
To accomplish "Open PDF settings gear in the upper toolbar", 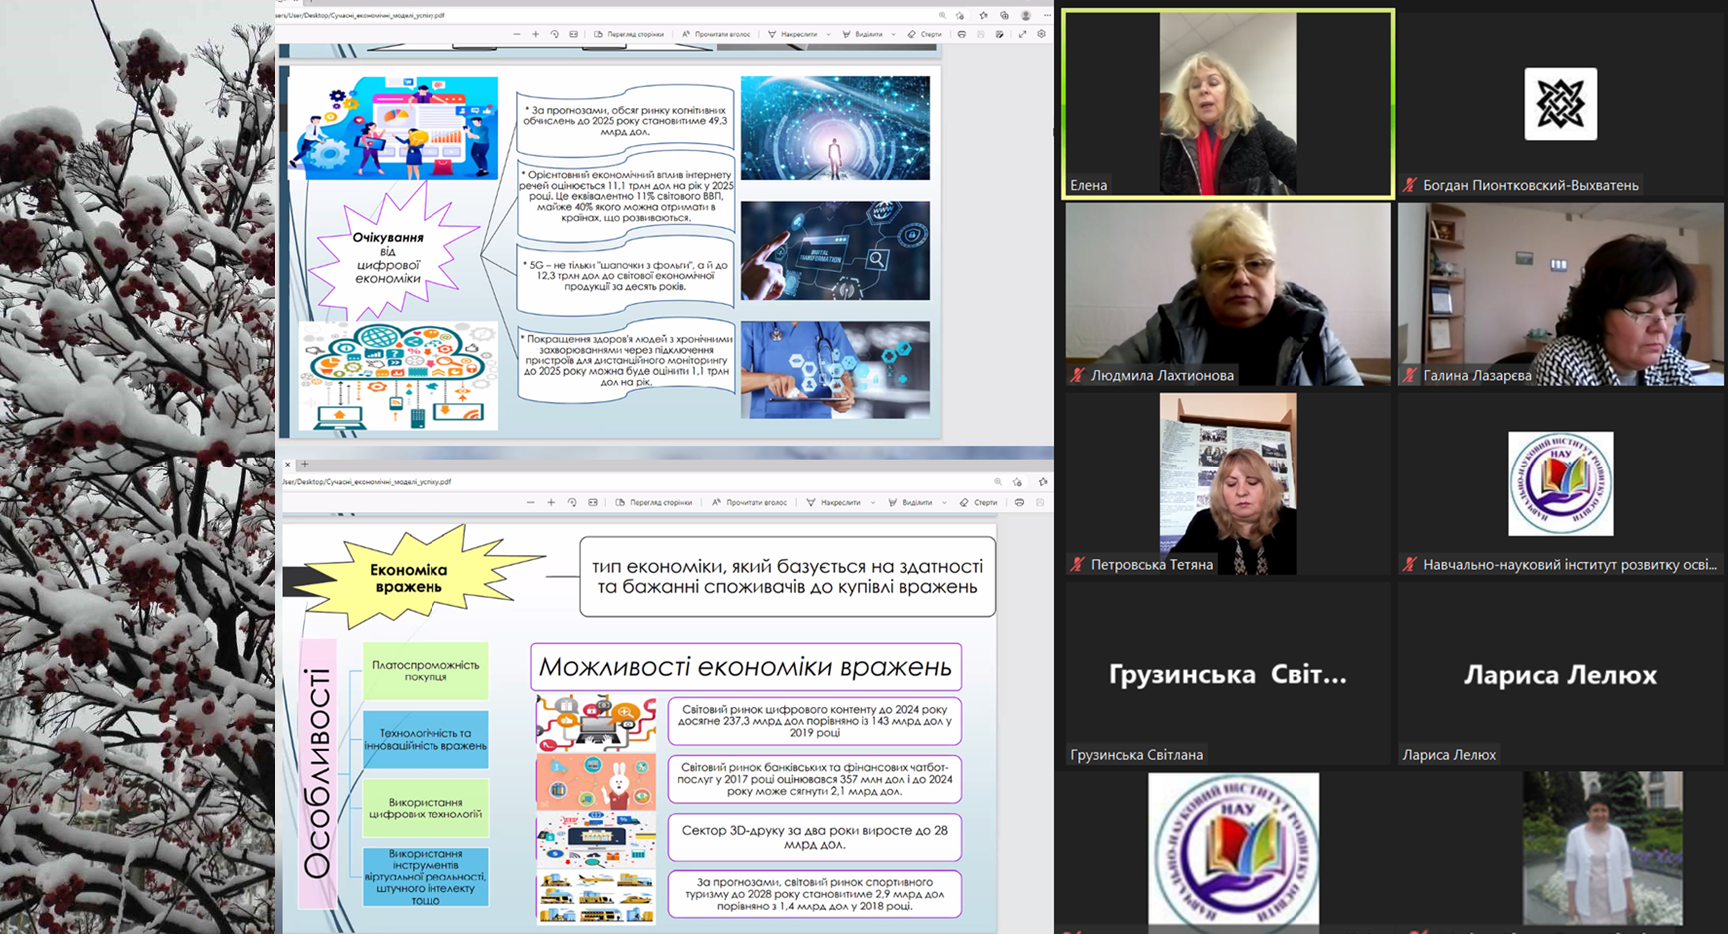I will coord(1041,34).
